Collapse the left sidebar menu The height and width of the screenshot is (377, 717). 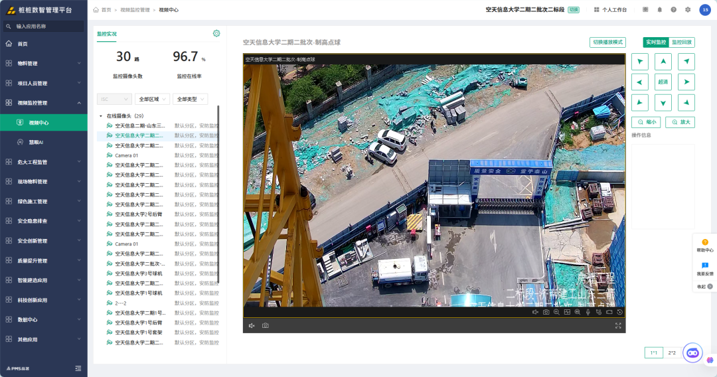coord(78,368)
